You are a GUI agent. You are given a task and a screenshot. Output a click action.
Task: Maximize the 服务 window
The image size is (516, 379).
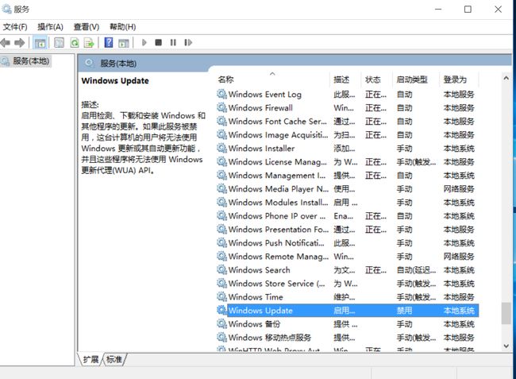point(468,10)
